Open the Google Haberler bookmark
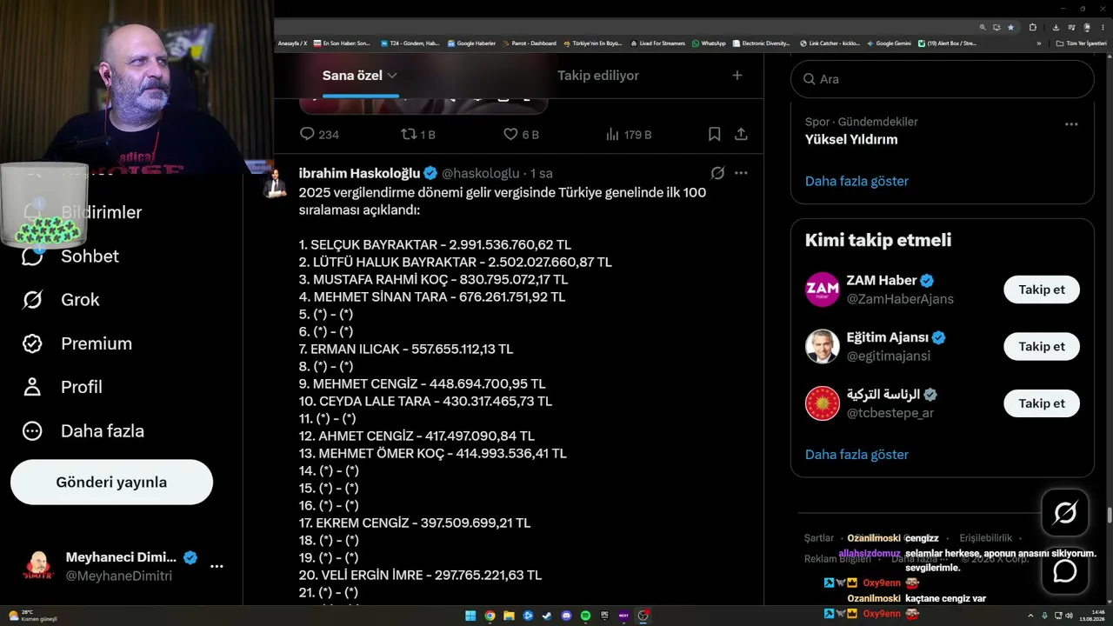This screenshot has height=626, width=1113. (471, 43)
